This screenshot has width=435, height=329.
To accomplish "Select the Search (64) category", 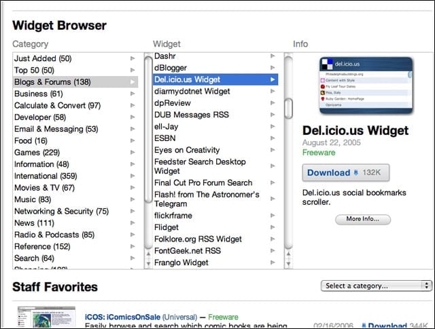I will coord(75,258).
